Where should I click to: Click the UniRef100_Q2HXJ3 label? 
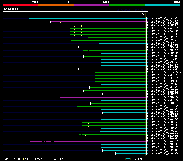click(164, 103)
